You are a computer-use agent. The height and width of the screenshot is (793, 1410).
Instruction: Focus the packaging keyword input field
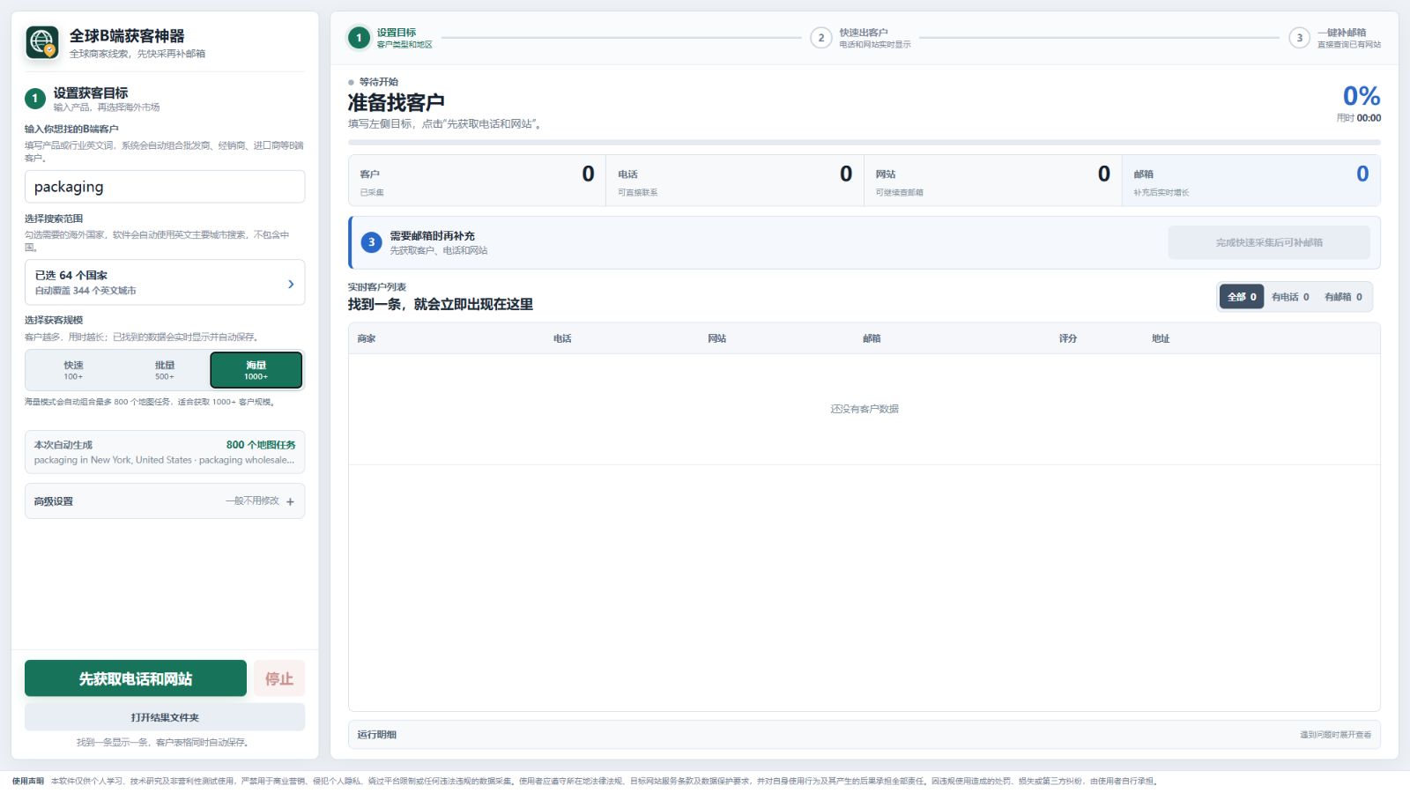[x=165, y=187]
